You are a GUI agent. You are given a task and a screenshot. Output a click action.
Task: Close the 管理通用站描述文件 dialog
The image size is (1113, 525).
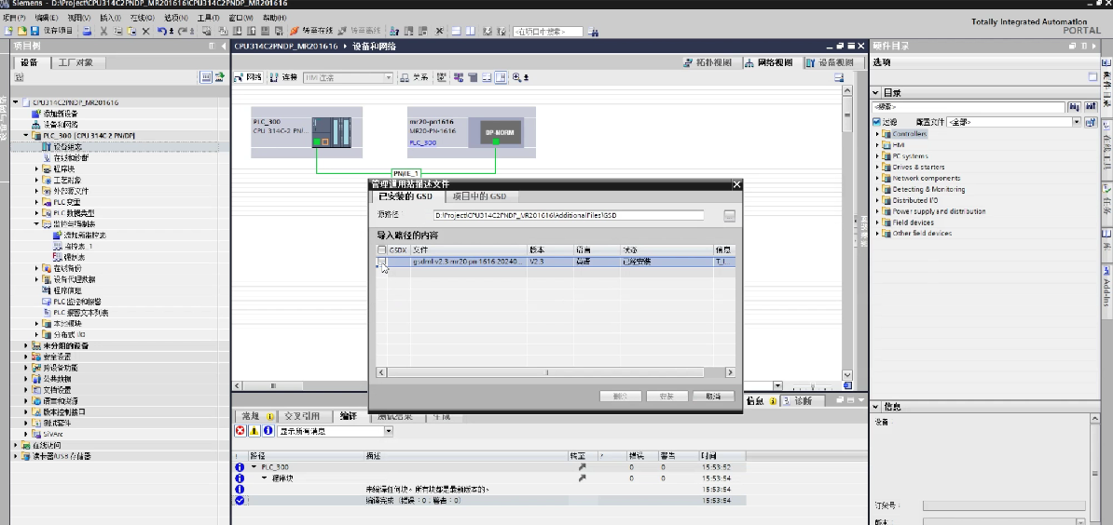pos(736,185)
